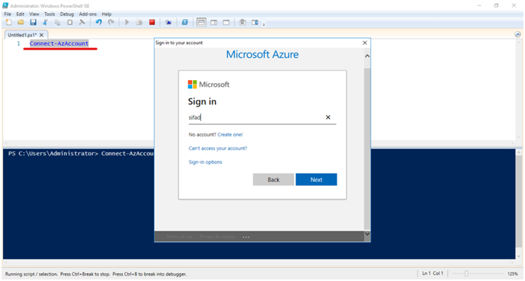Run selection toolbar icon
This screenshot has height=281, width=525.
point(139,22)
